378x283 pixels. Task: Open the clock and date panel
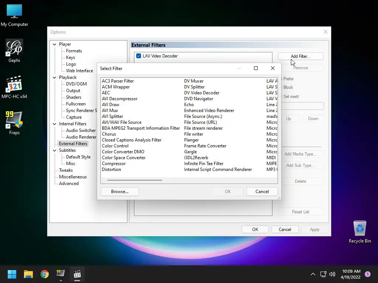(x=351, y=274)
